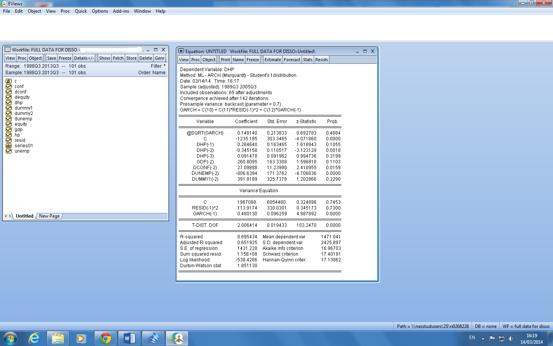Open the File menu

[7, 11]
